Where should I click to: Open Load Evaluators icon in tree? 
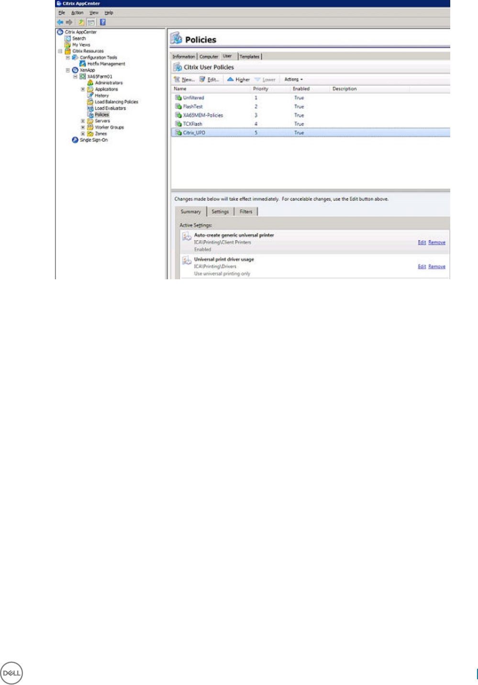90,108
